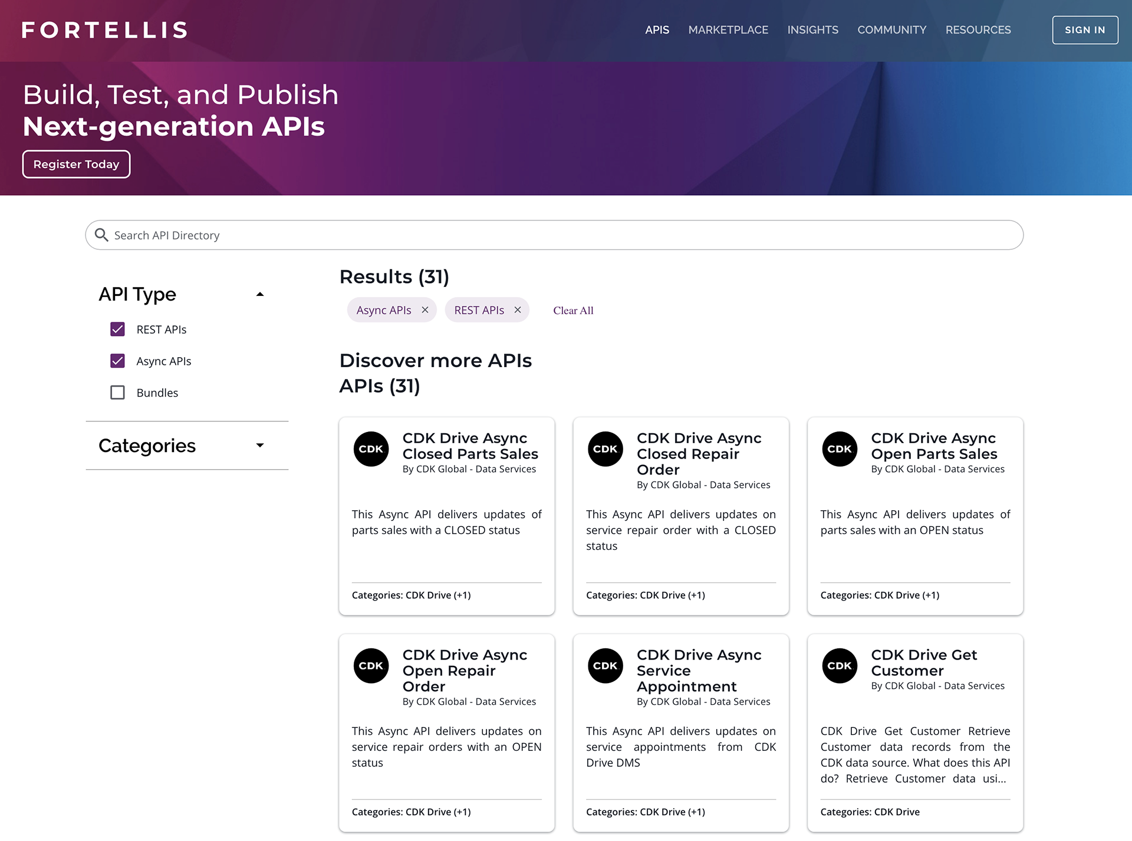Open the APIS nav item

(657, 30)
